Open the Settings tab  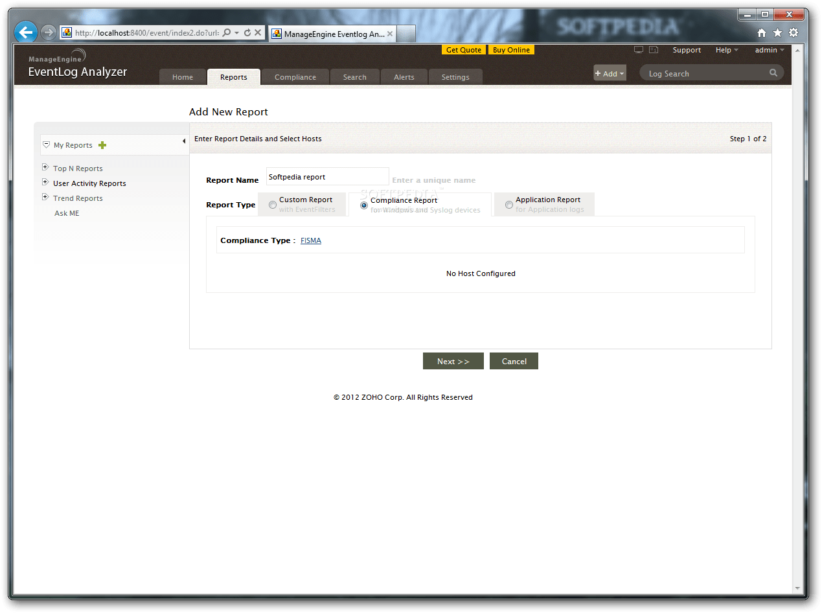[455, 76]
